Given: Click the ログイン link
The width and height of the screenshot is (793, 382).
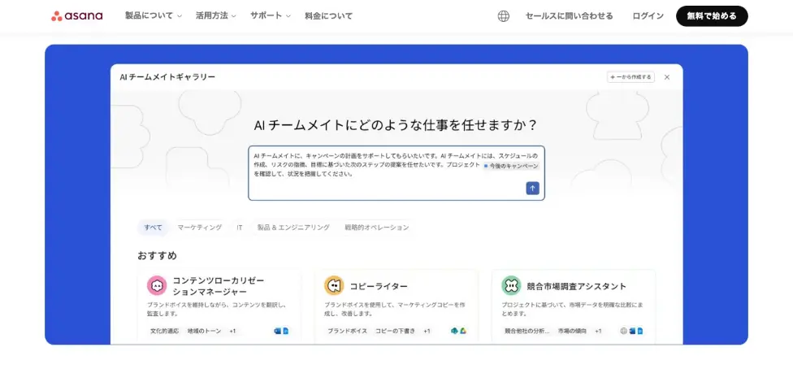Looking at the screenshot, I should 648,16.
